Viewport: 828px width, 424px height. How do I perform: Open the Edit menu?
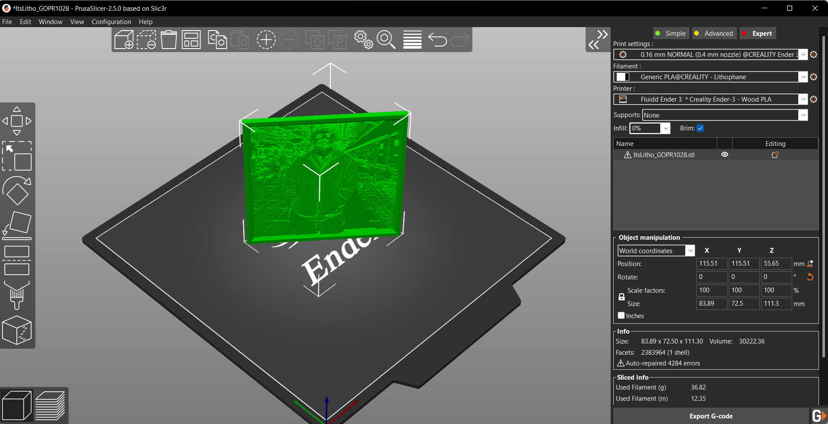[x=25, y=22]
